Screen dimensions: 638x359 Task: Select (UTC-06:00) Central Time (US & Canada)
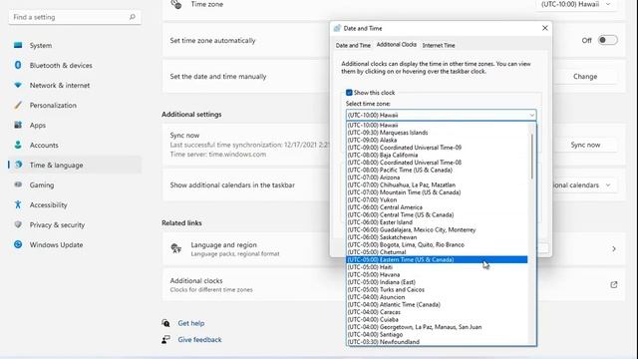(x=437, y=215)
